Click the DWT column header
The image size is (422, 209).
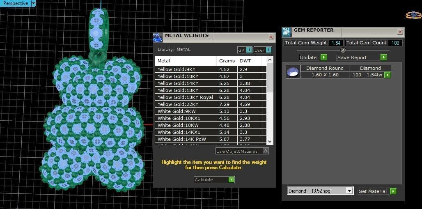(x=249, y=61)
